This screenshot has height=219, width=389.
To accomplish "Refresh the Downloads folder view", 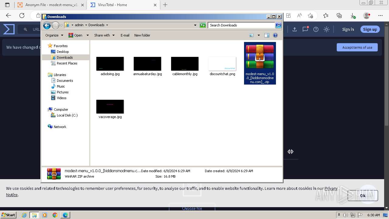I will pyautogui.click(x=203, y=25).
